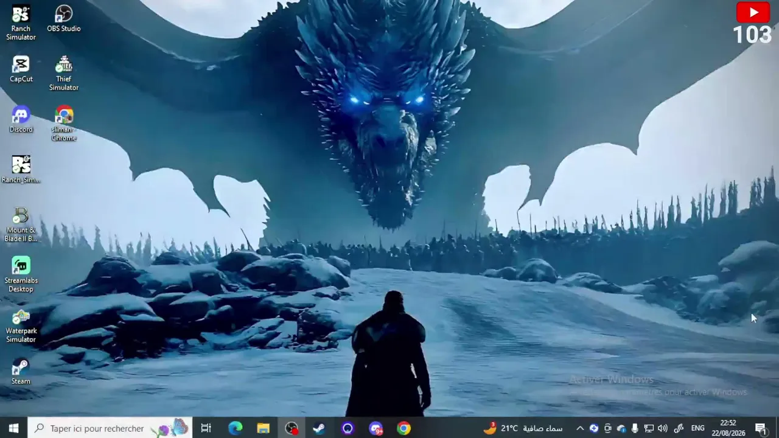Open network settings from the tray
This screenshot has width=779, height=438.
[649, 428]
